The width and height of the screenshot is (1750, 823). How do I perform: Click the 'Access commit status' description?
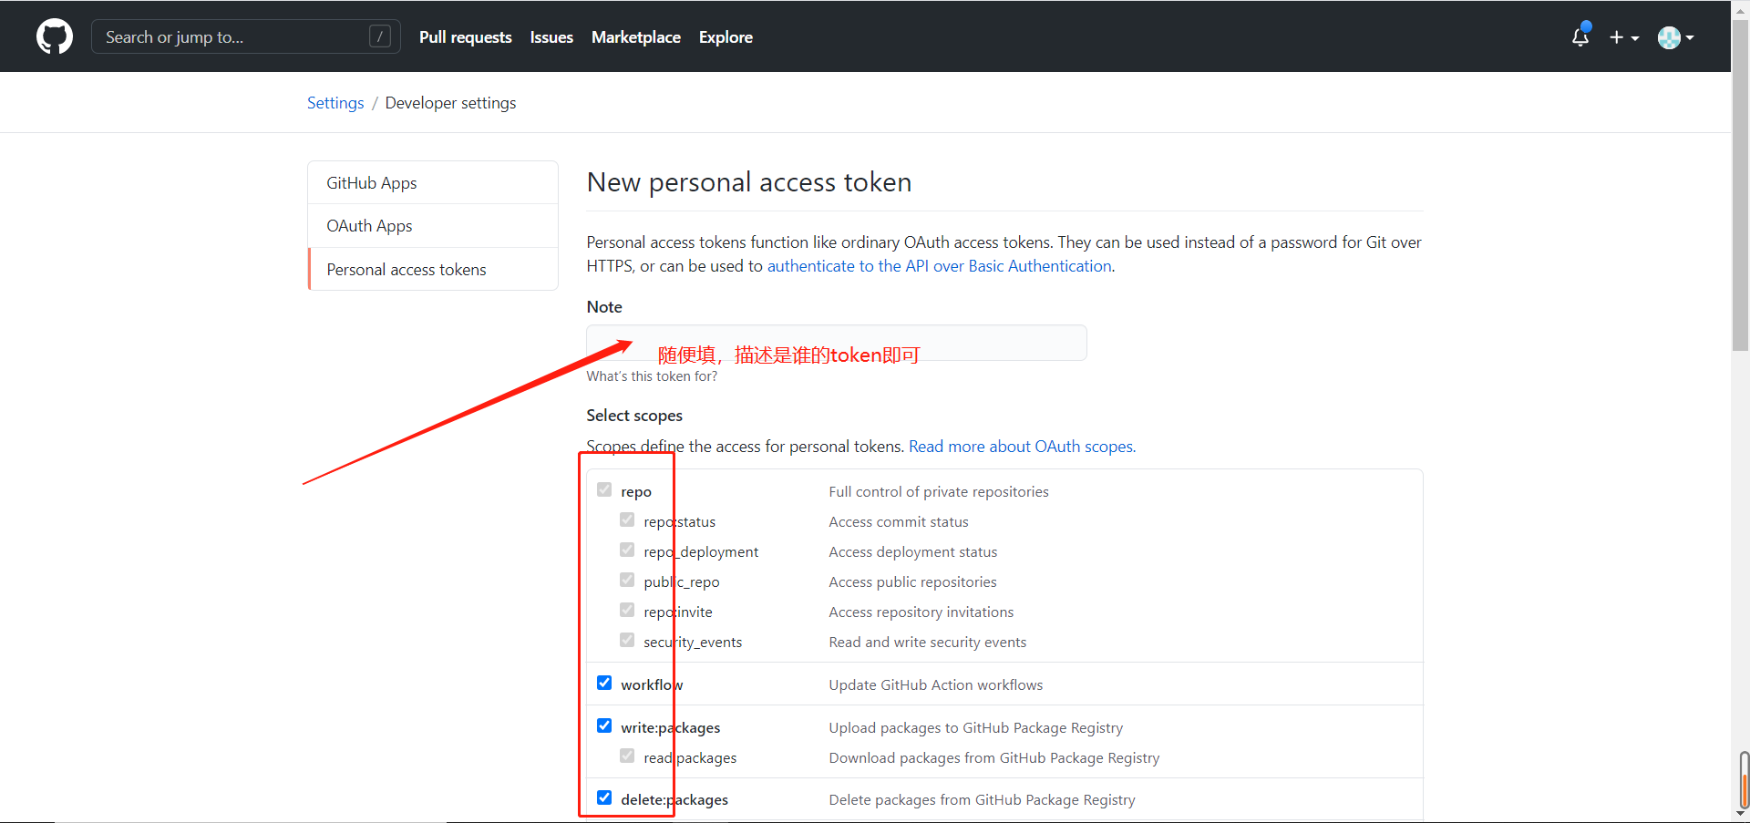[899, 522]
